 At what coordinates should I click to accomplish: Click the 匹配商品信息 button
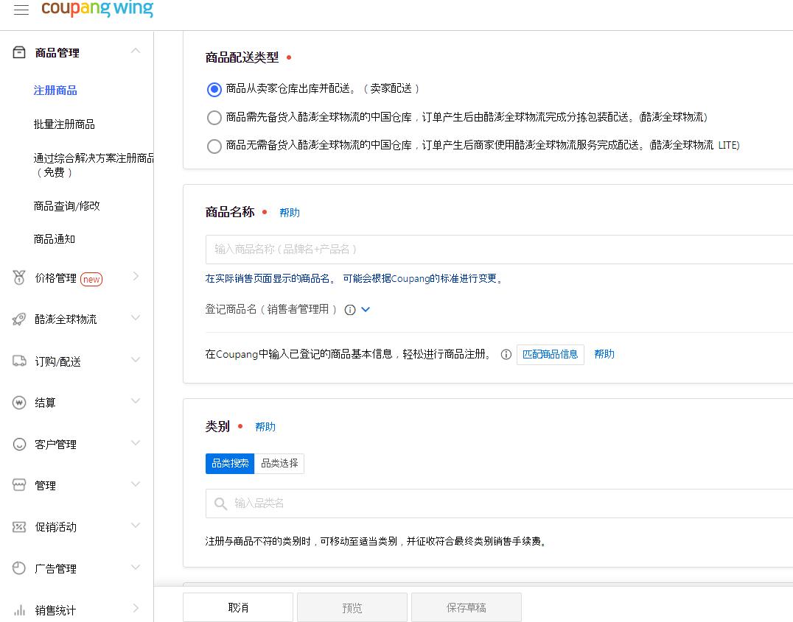pos(551,354)
